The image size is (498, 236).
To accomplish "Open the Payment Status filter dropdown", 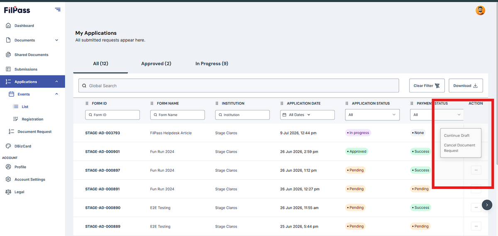I will pyautogui.click(x=437, y=115).
